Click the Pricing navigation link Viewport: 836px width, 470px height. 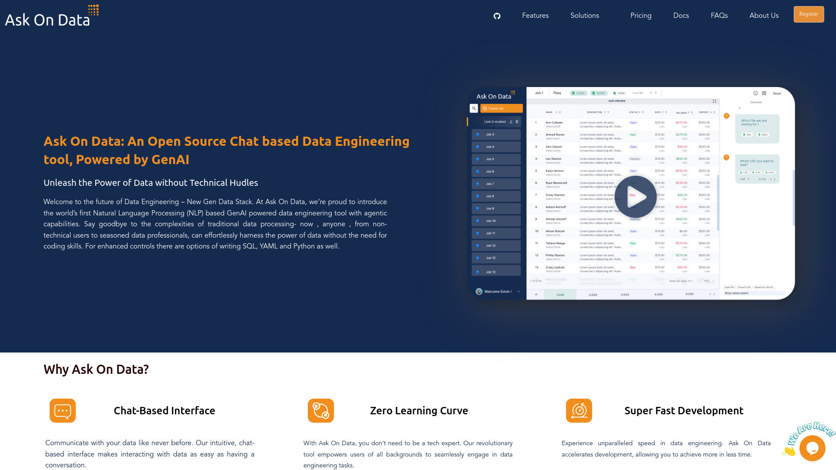[640, 16]
